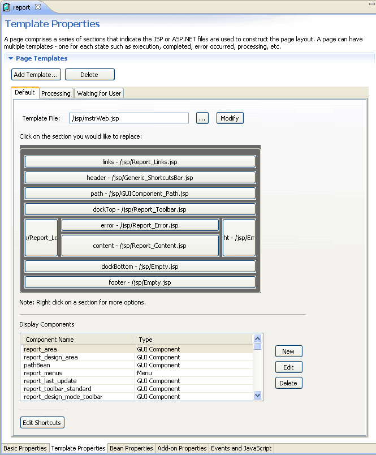This screenshot has height=455, width=376.
Task: Click the components list scroll down arrow
Action: click(x=257, y=395)
